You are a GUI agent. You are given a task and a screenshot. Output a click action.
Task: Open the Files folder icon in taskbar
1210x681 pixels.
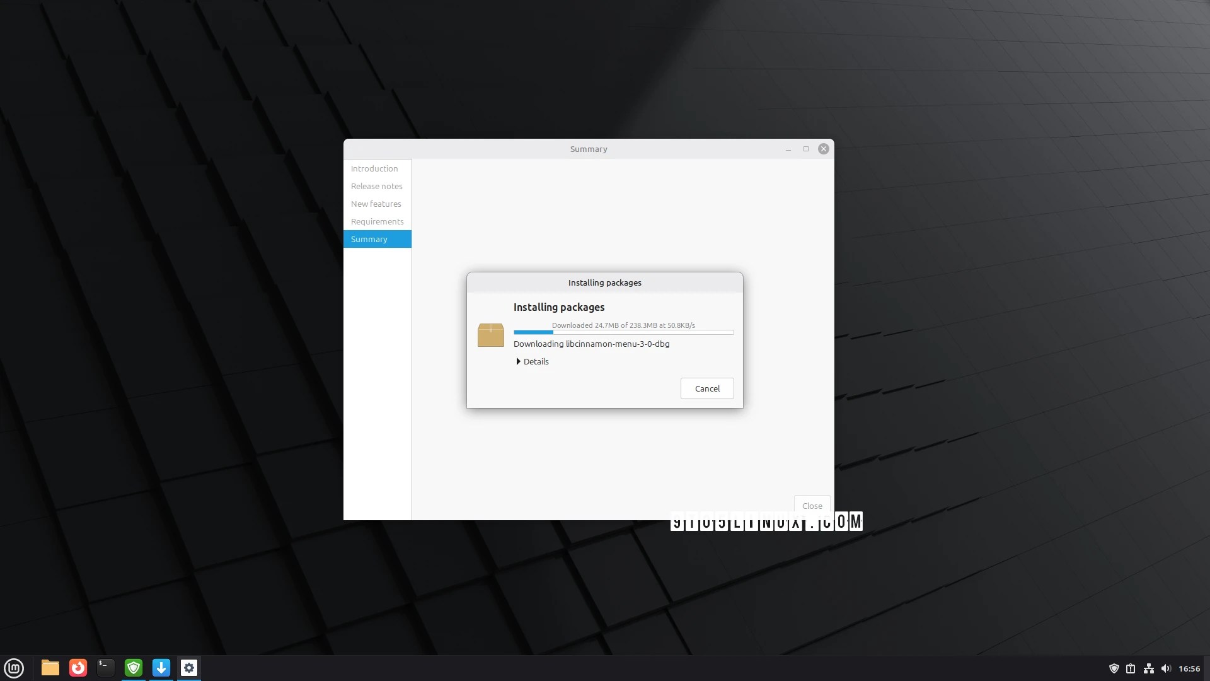coord(50,668)
